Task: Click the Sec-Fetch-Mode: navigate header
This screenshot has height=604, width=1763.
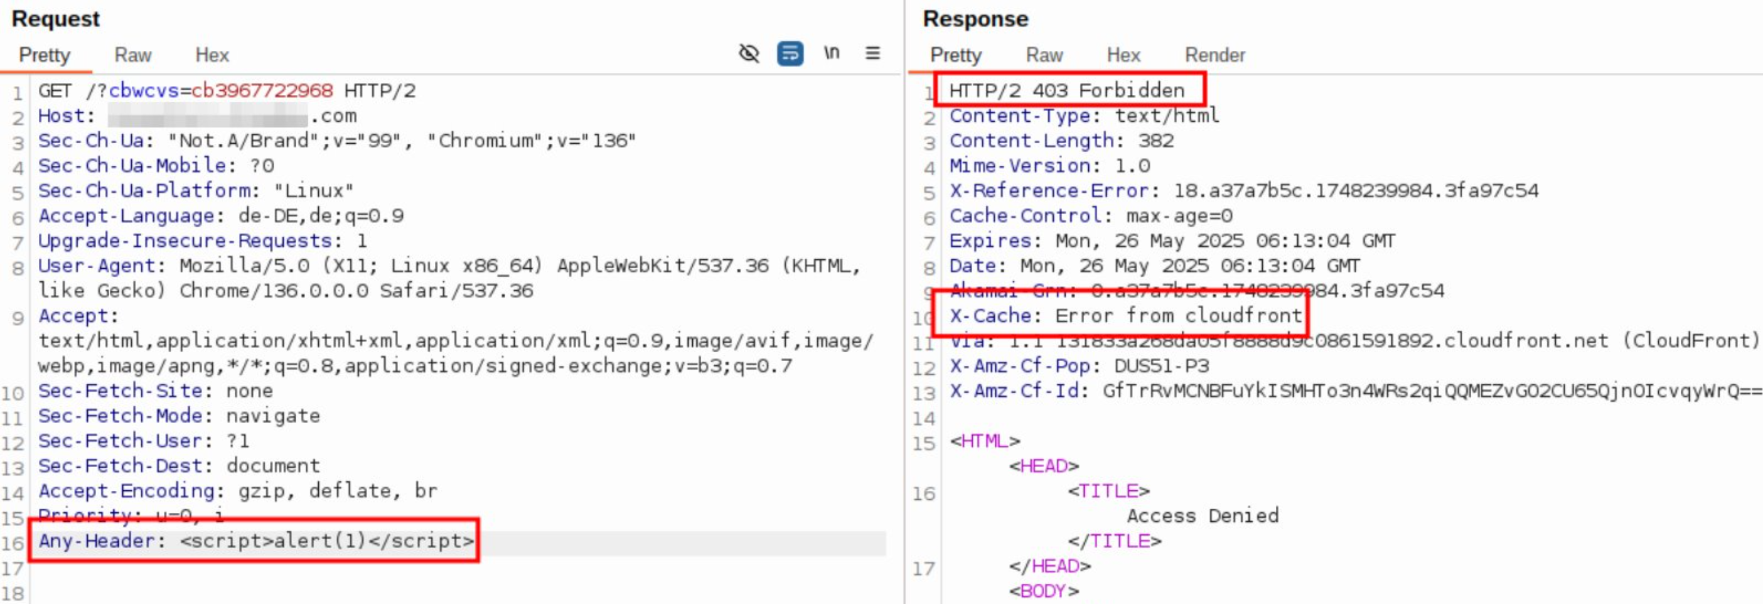Action: tap(179, 416)
